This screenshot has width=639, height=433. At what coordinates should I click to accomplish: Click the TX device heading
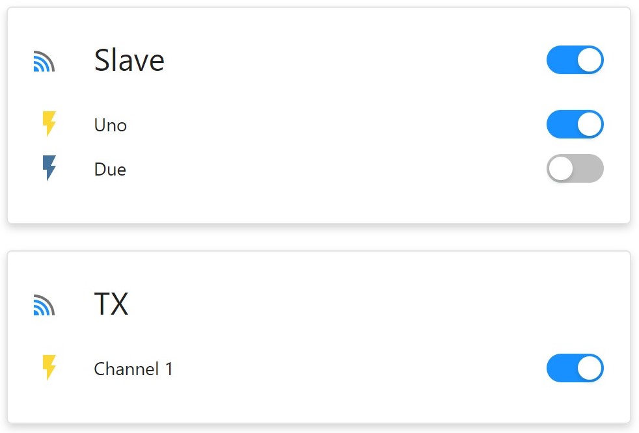[x=111, y=304]
